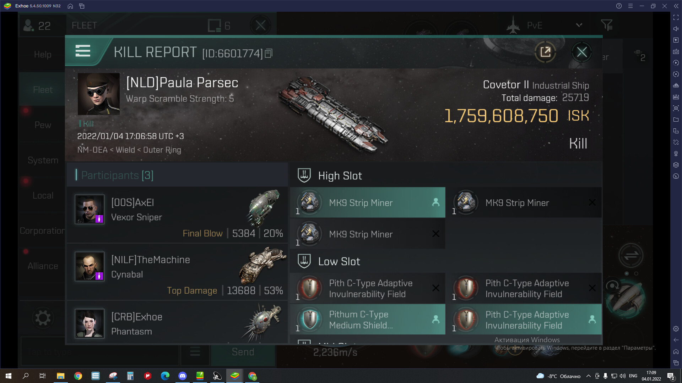Open the BlueStacks volume control

[x=676, y=29]
